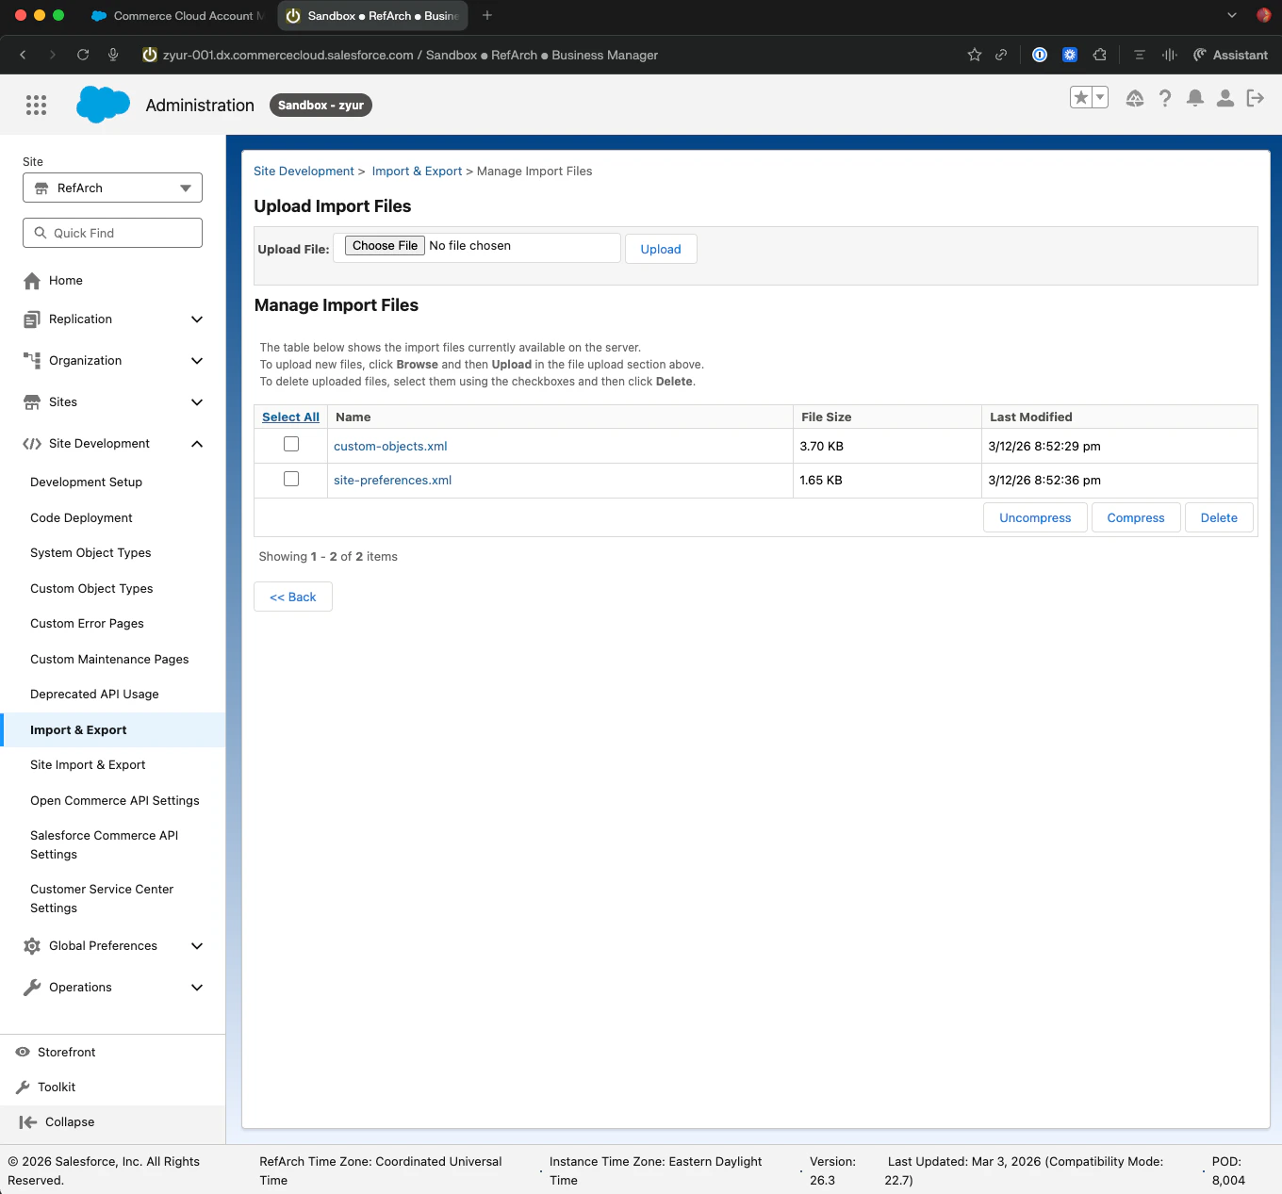This screenshot has width=1282, height=1194.
Task: Expand the Organization menu
Action: 197,361
